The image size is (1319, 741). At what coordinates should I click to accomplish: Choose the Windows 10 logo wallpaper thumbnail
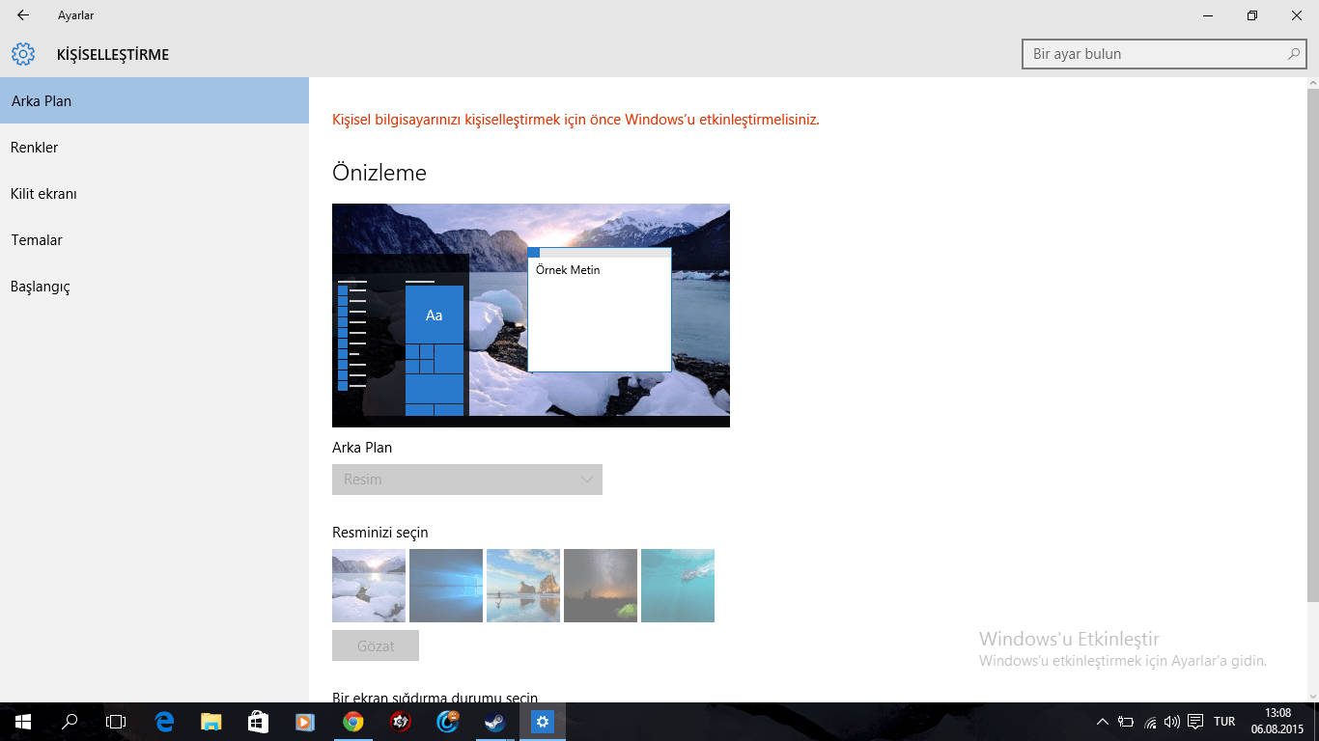tap(446, 586)
